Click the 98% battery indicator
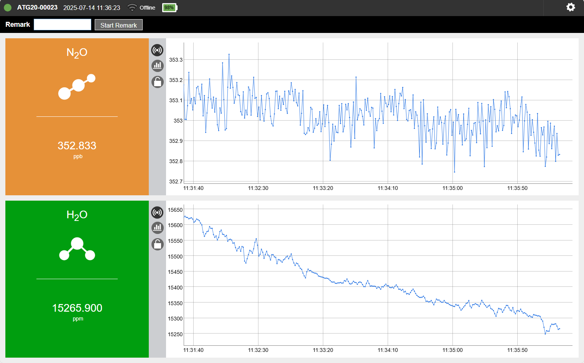The width and height of the screenshot is (584, 363). coord(169,8)
